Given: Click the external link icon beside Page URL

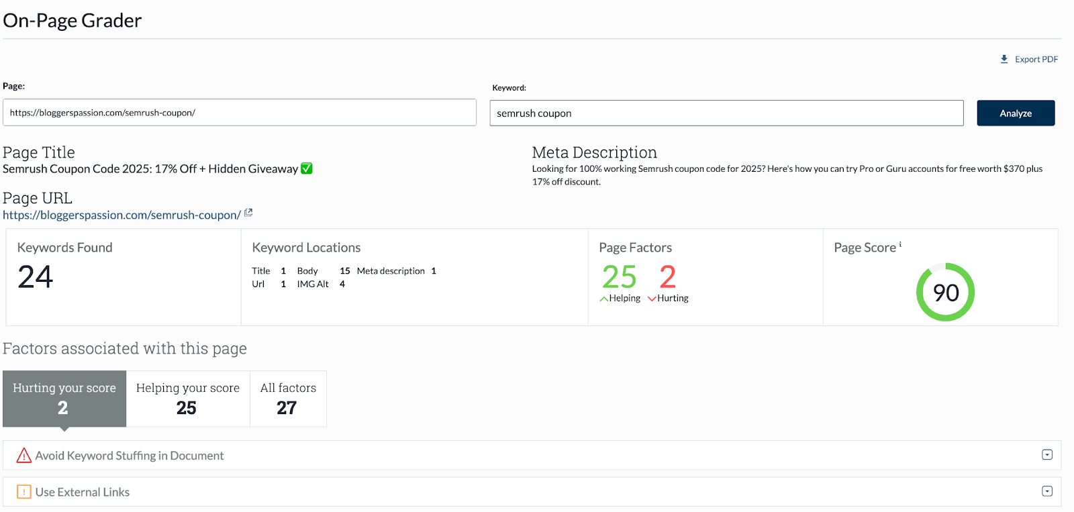Looking at the screenshot, I should (248, 213).
